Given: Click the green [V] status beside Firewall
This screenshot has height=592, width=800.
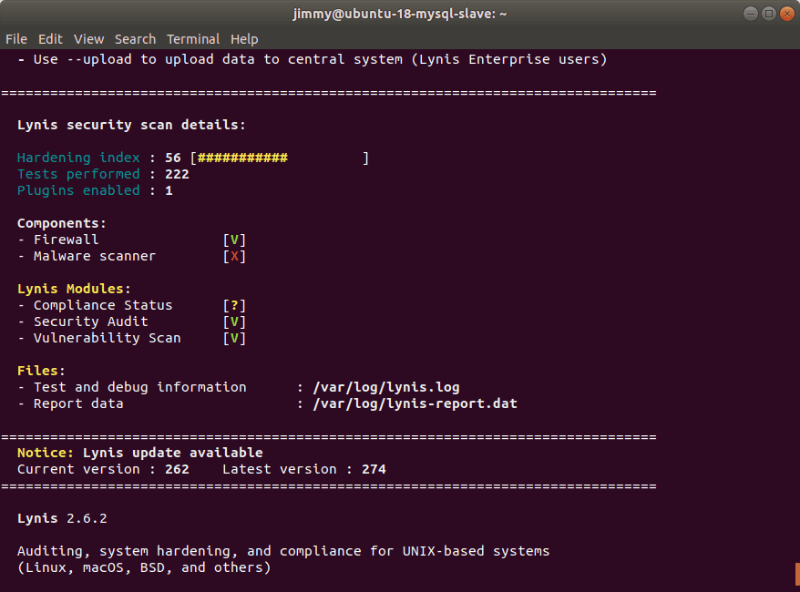Looking at the screenshot, I should [234, 240].
